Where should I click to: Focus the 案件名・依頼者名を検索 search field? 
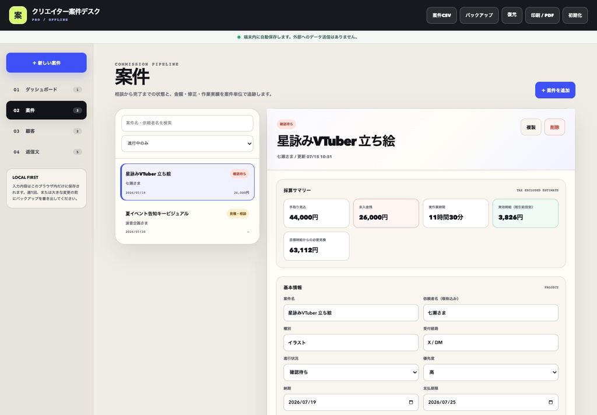187,123
